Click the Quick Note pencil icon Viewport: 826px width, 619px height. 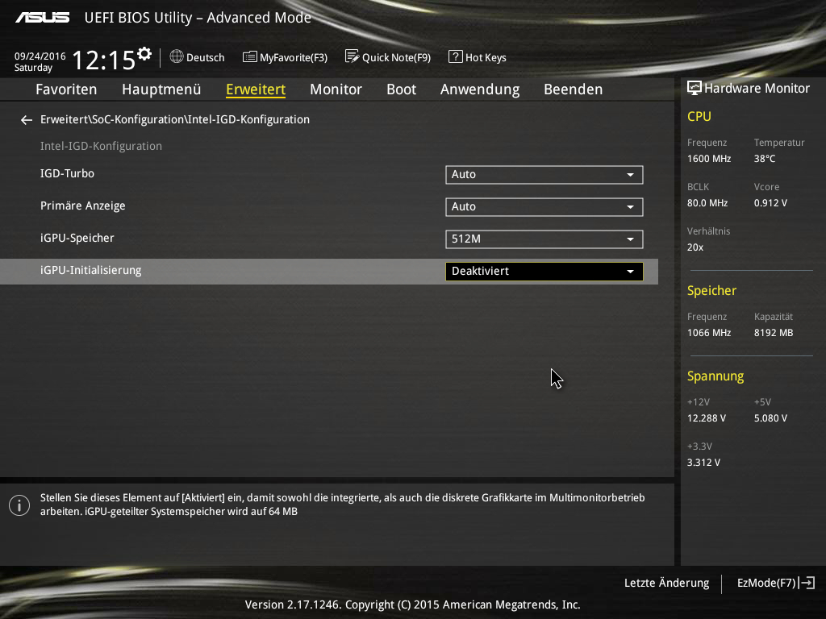352,56
